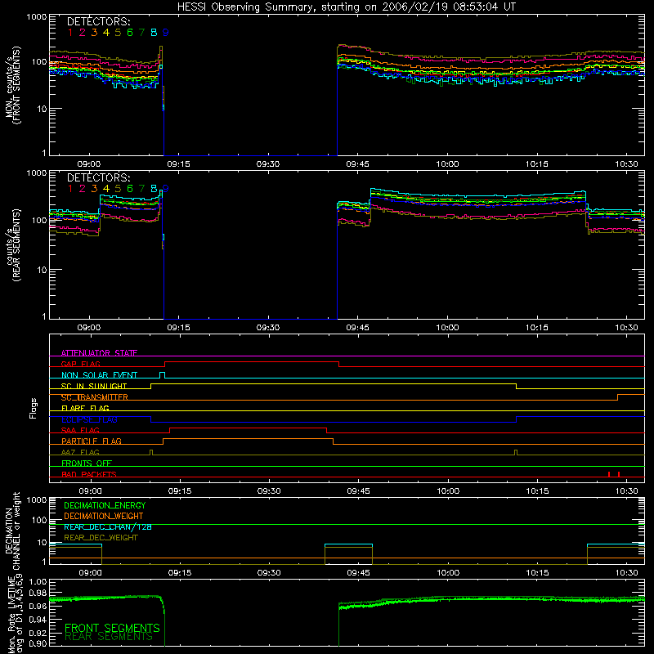Click the NON_SOLAR_EVENT flag label
The width and height of the screenshot is (654, 654).
(99, 375)
